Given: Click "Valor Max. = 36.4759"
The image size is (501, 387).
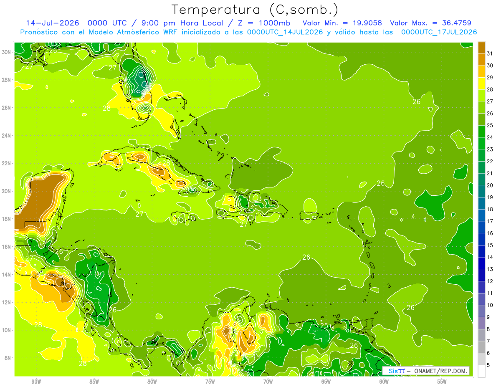Looking at the screenshot, I should pos(431,23).
